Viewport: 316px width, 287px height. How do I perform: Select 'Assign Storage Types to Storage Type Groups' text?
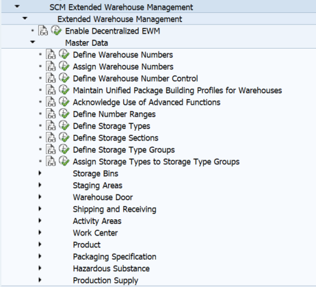point(156,162)
